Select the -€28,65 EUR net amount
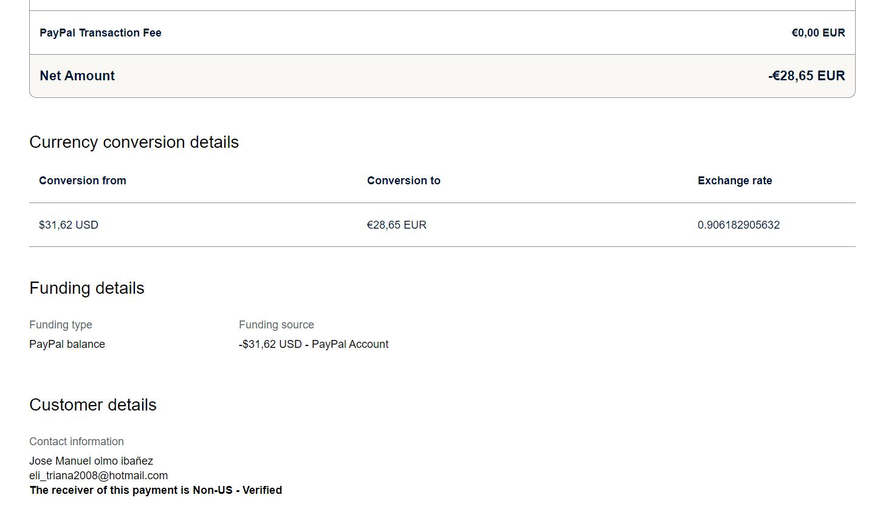880x506 pixels. [806, 76]
